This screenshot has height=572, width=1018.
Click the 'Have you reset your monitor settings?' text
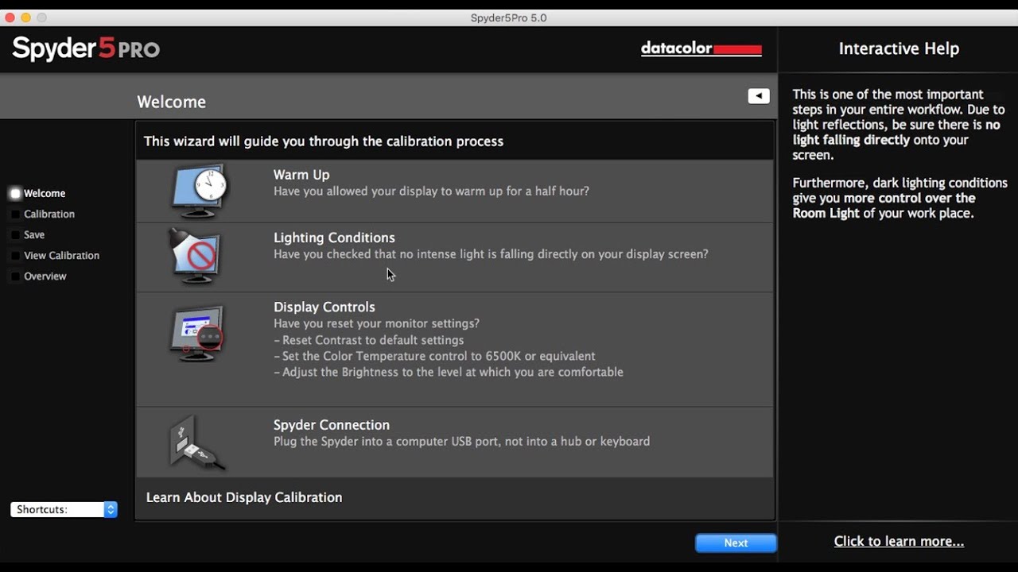coord(376,323)
